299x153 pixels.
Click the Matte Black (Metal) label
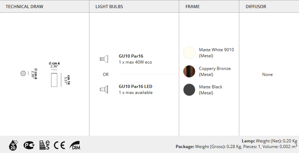210,90
